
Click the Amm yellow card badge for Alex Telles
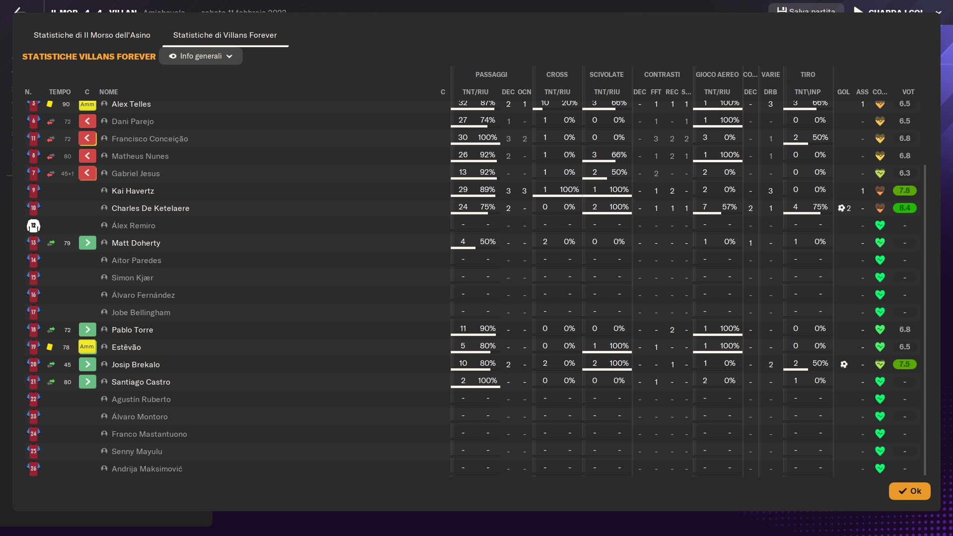pos(87,105)
